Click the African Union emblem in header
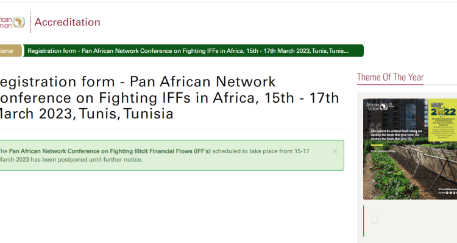The height and width of the screenshot is (243, 457). pyautogui.click(x=19, y=22)
